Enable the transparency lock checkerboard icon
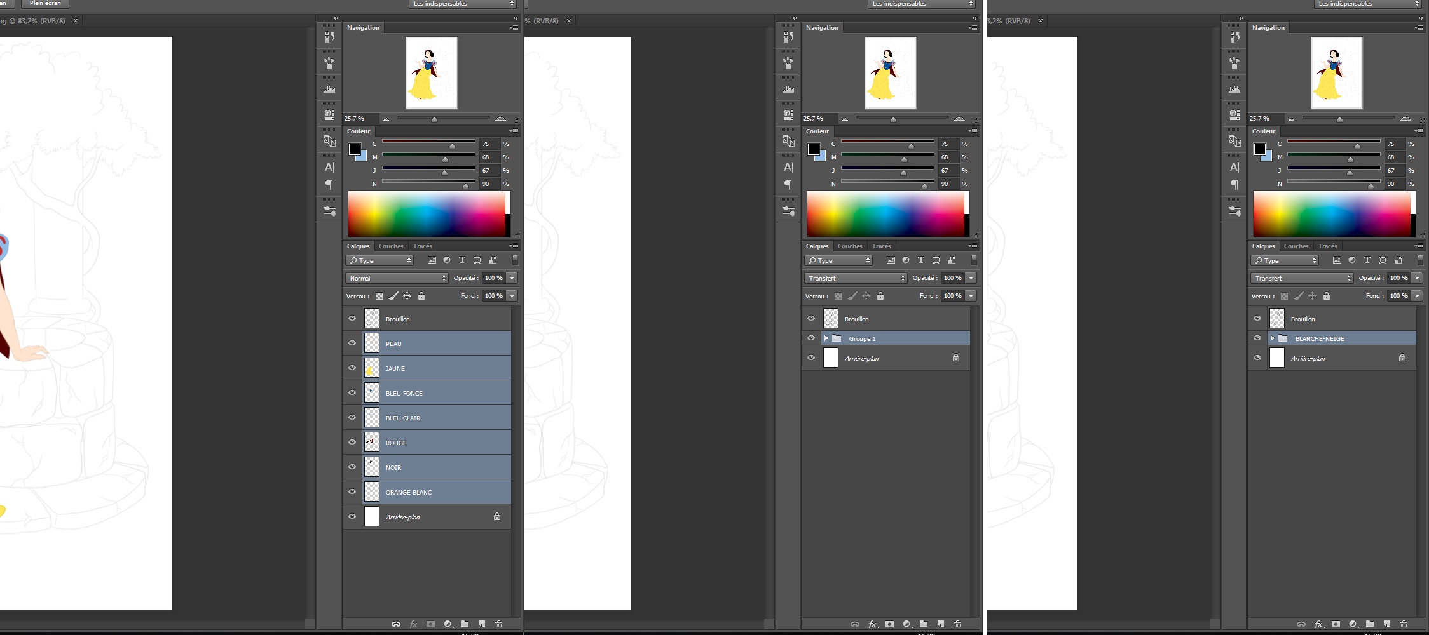The width and height of the screenshot is (1429, 635). pos(379,296)
